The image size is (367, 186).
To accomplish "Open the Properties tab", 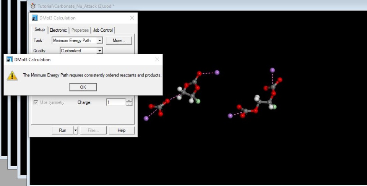I will 80,30.
